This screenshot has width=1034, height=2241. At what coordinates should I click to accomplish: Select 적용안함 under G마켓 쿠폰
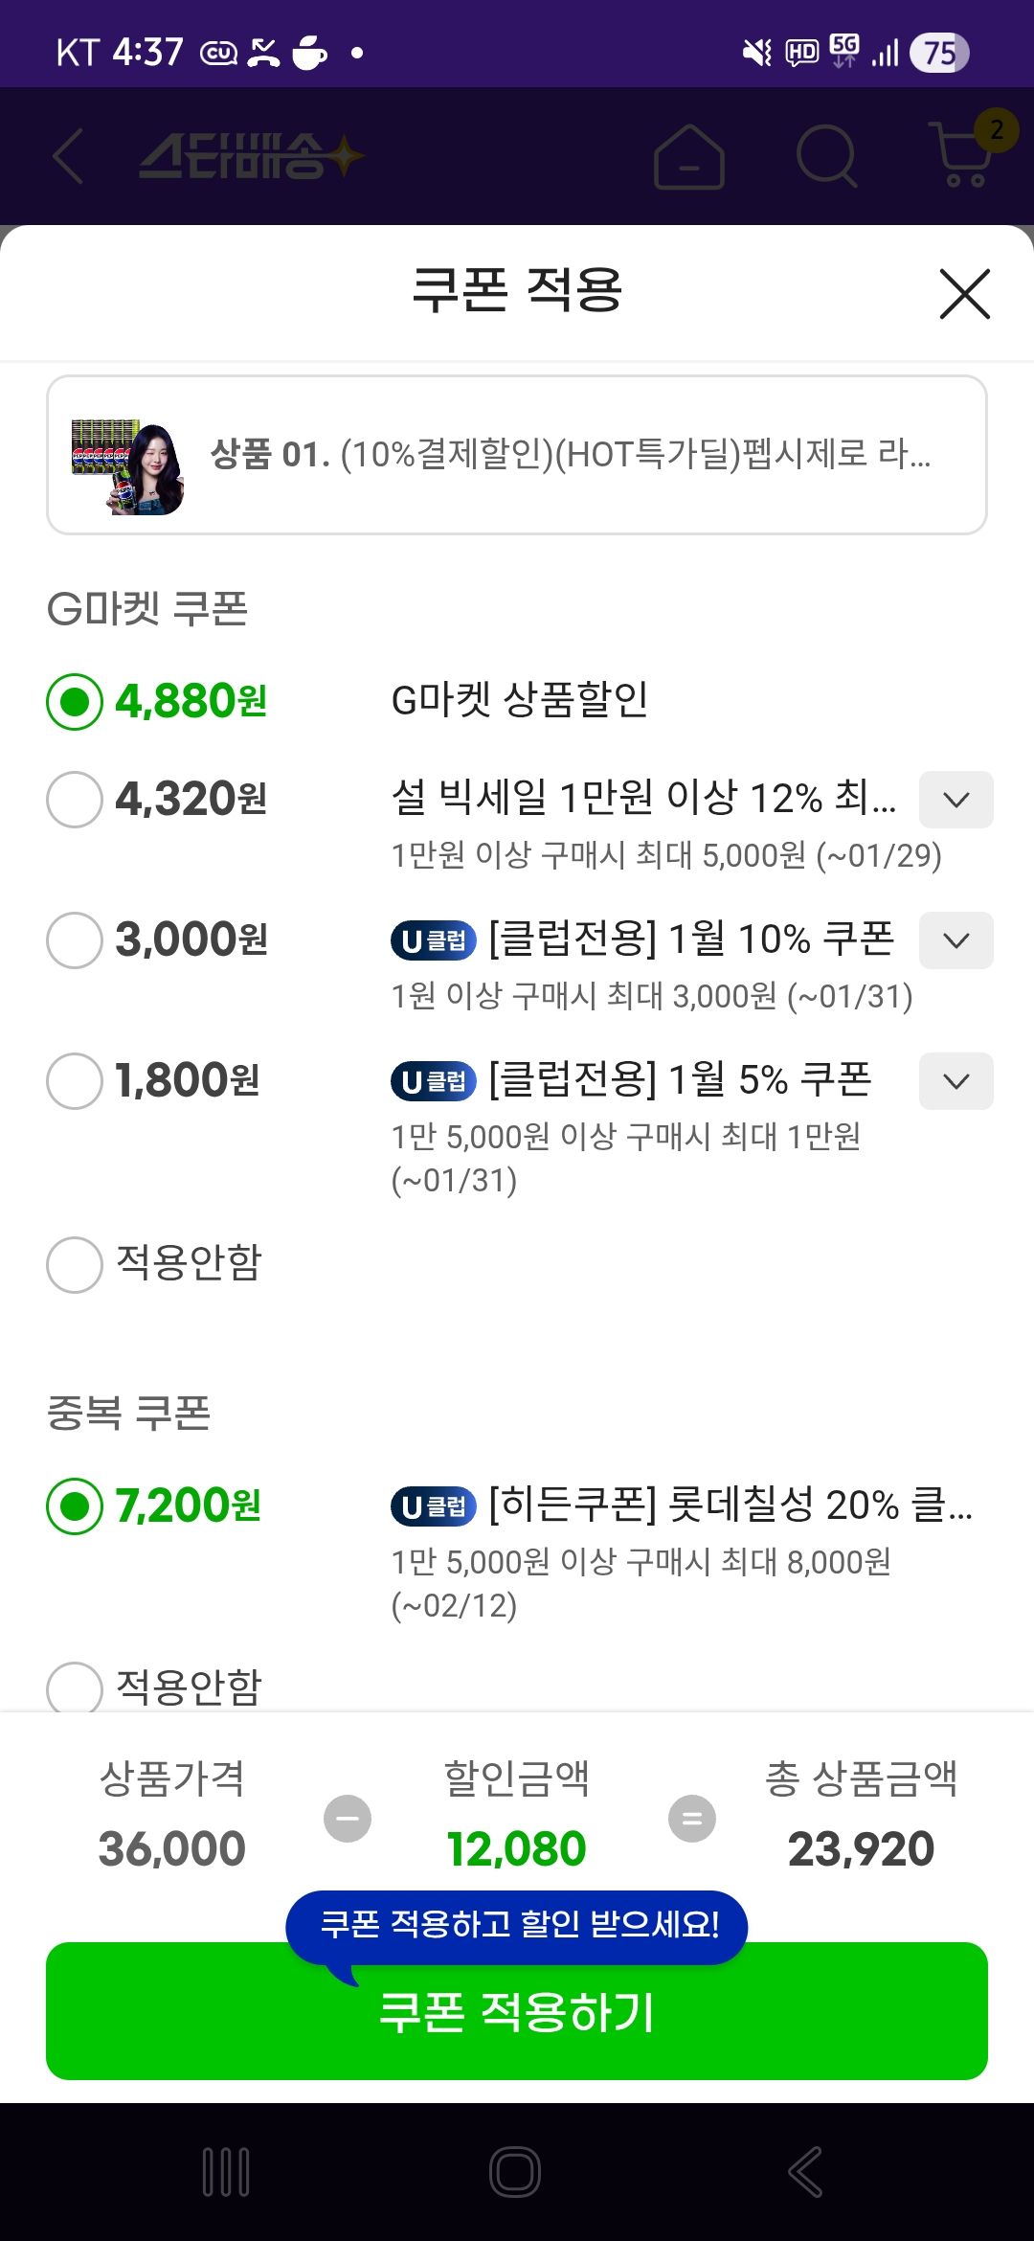tap(75, 1265)
